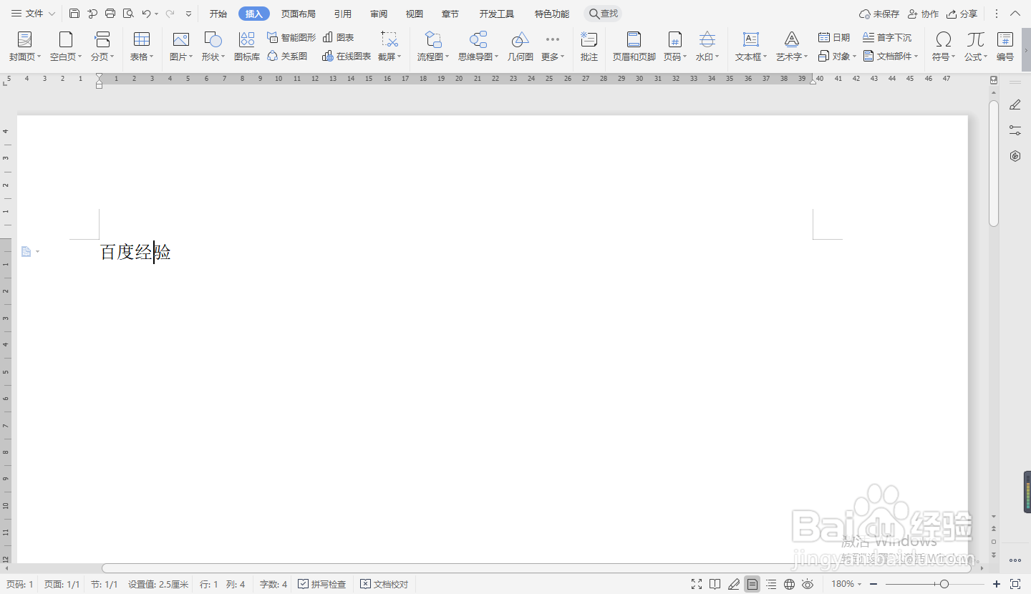Switch to page layout view in status bar
Image resolution: width=1031 pixels, height=594 pixels.
pyautogui.click(x=752, y=584)
